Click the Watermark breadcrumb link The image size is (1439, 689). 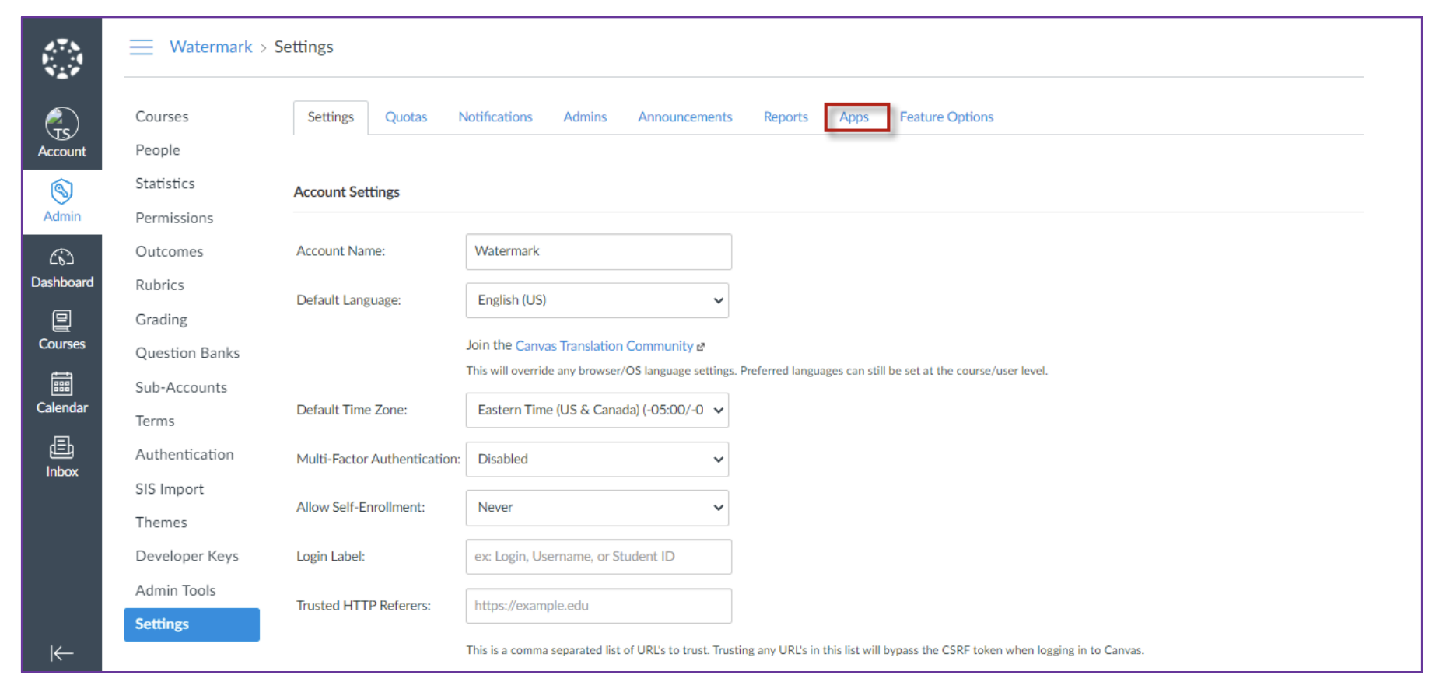[211, 47]
